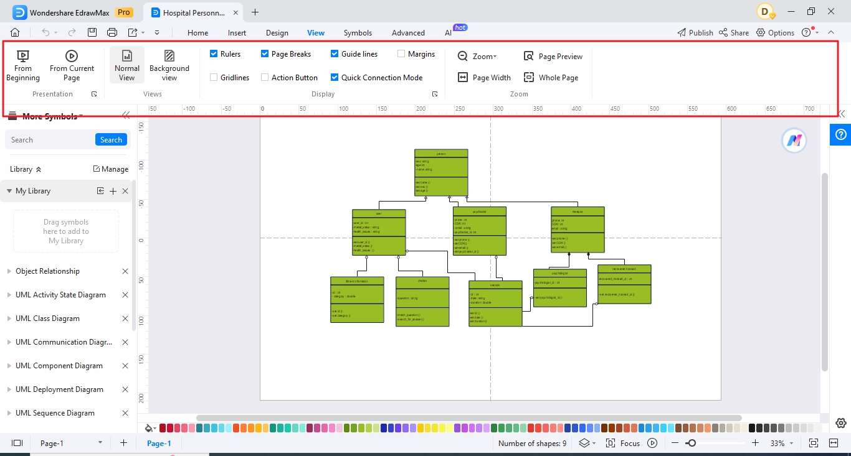The width and height of the screenshot is (851, 456).
Task: Toggle page list panel icon at bottom left
Action: (x=17, y=443)
